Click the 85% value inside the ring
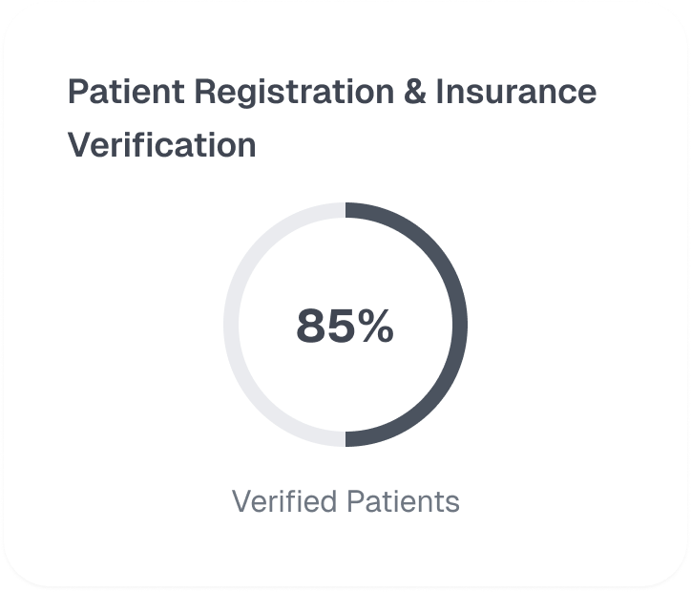Screen dimensions: 691x592 [x=345, y=326]
